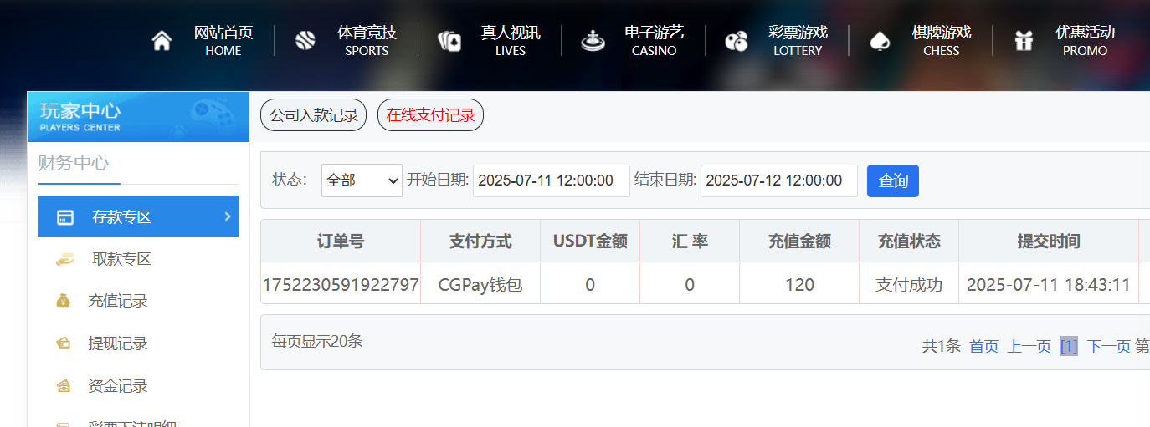Switch to 公司入款记录 tab
This screenshot has height=427, width=1150.
313,115
